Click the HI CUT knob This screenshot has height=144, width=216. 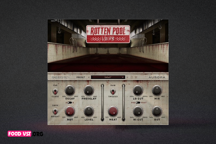tap(138, 111)
